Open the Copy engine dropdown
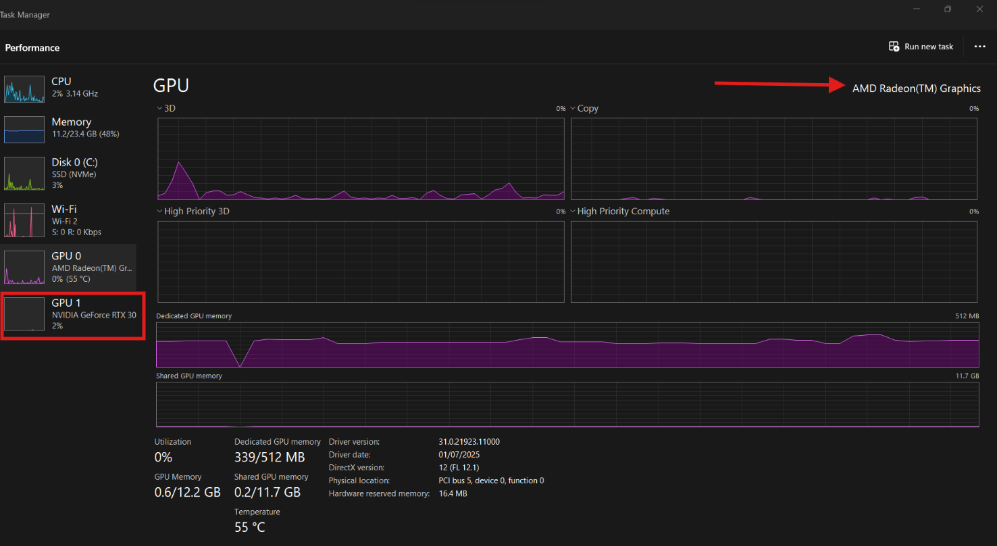Screen dimensions: 997x546 click(573, 108)
